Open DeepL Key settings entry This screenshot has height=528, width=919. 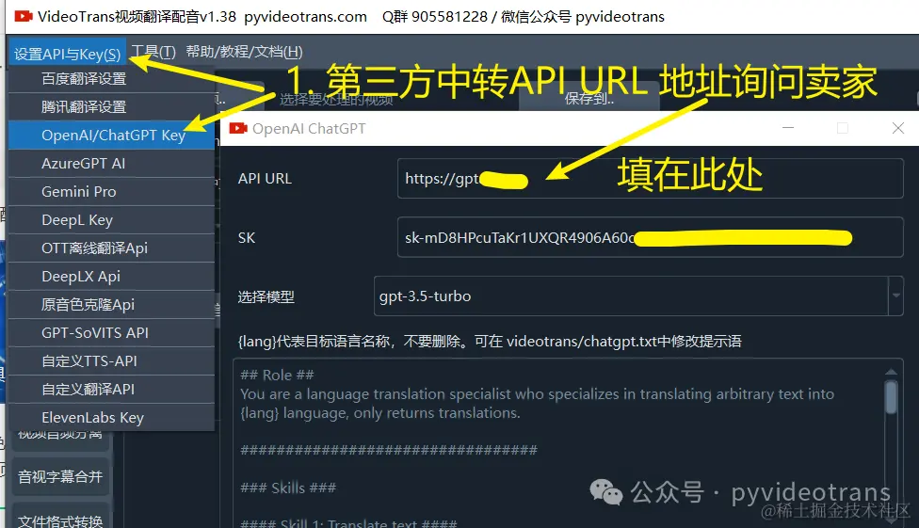coord(111,219)
